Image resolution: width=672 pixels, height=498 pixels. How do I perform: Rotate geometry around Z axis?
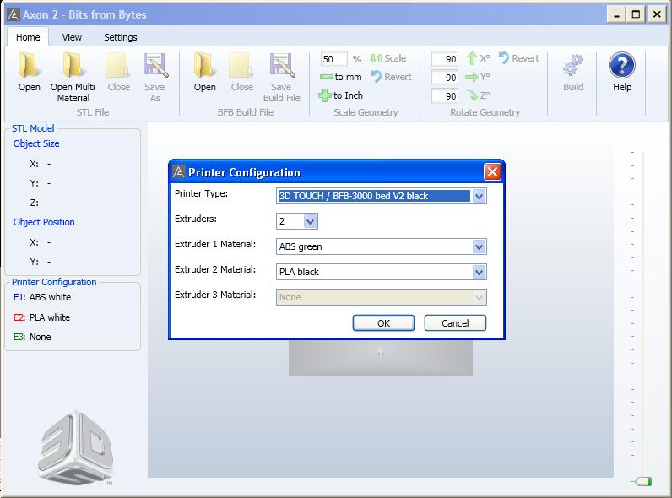tap(479, 95)
